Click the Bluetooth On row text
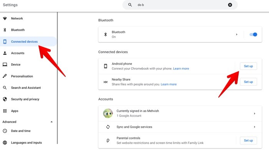The image size is (269, 150). 118,35
